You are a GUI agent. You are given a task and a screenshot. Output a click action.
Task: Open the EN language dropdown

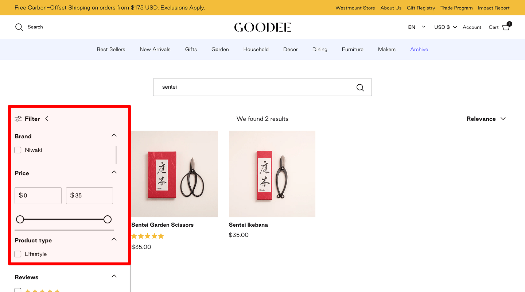pos(416,27)
